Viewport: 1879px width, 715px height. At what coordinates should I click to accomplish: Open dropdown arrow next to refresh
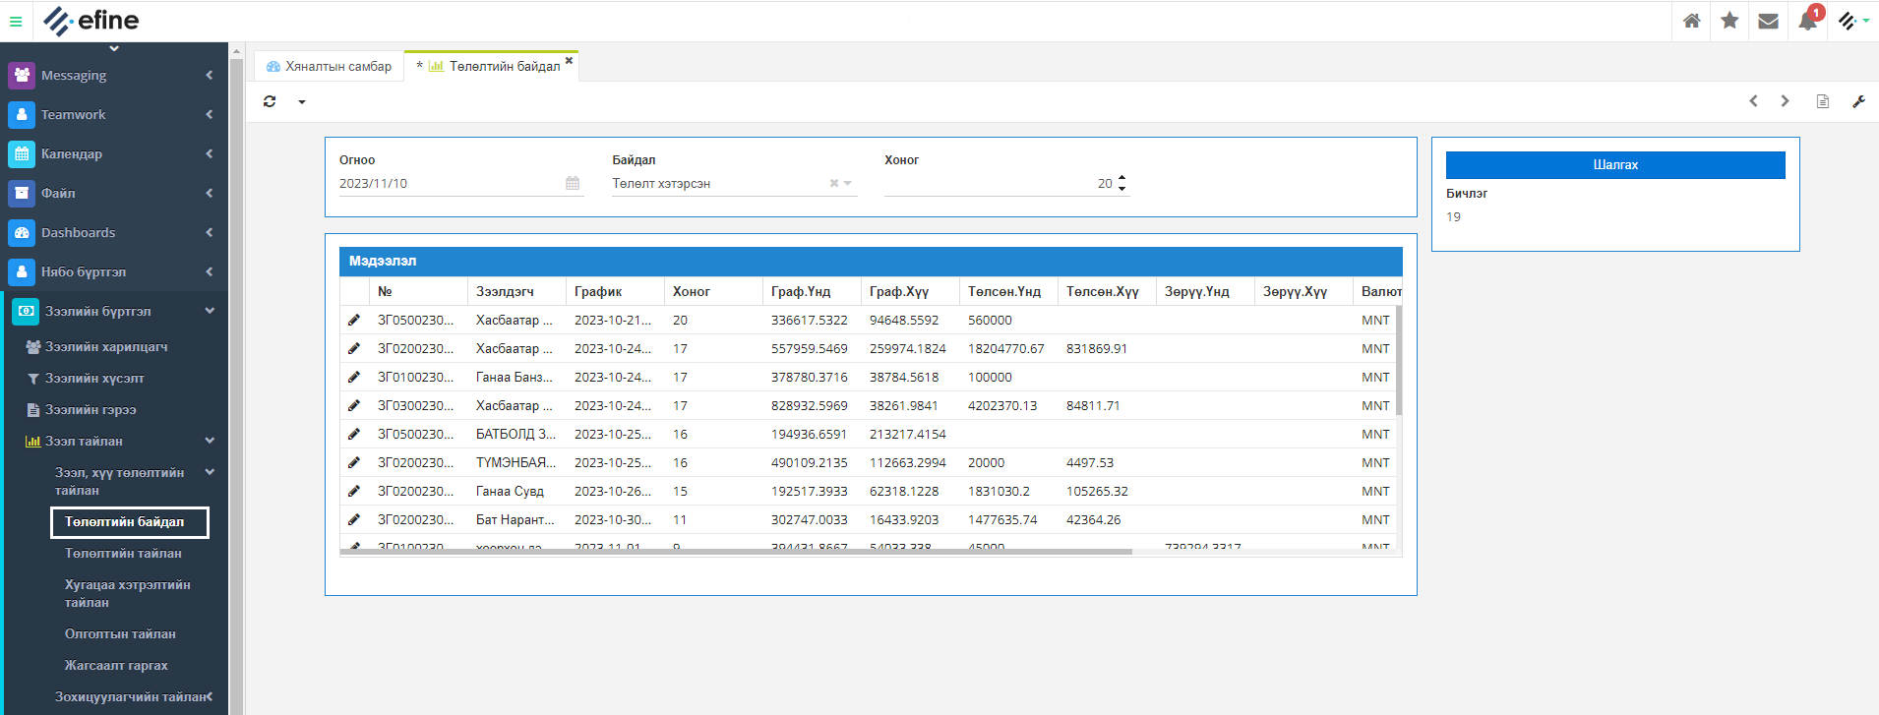click(302, 101)
